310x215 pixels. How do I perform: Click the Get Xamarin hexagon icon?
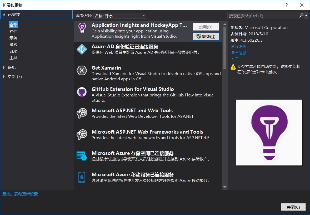coord(82,70)
